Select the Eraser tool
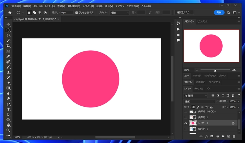The height and width of the screenshot is (143, 245). 8,83
